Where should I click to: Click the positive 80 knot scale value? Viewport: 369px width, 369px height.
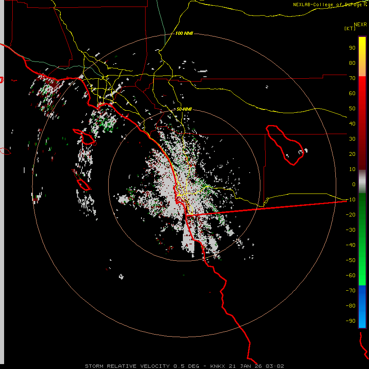[x=352, y=63]
